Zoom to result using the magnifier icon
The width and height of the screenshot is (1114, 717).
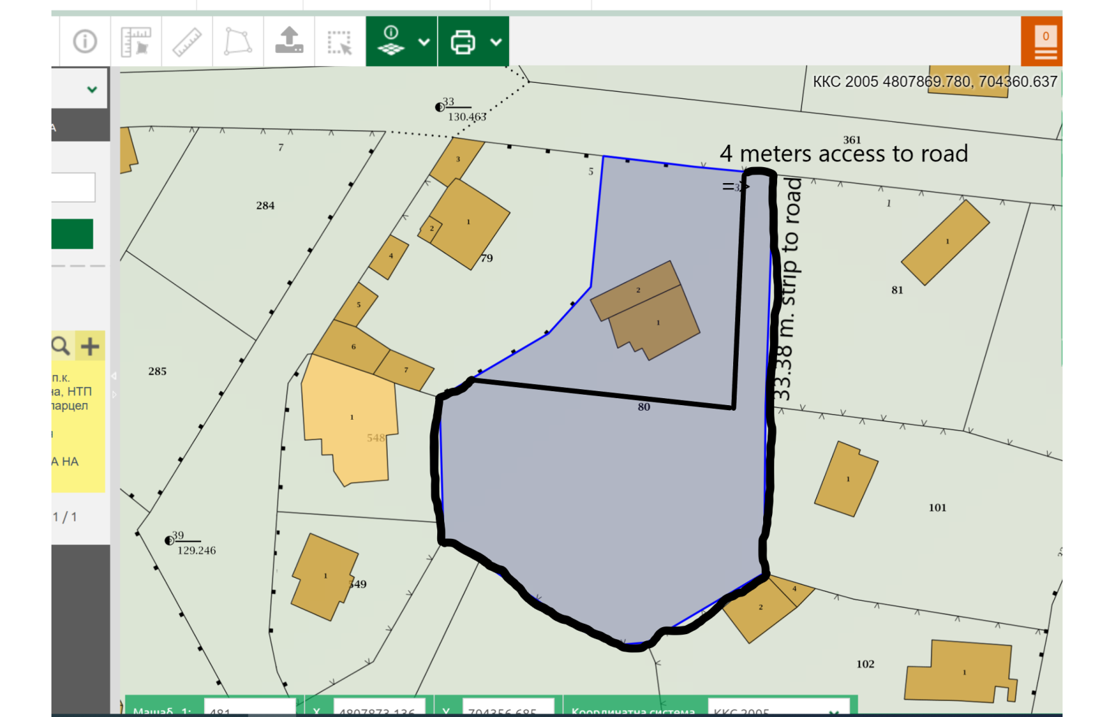[61, 346]
